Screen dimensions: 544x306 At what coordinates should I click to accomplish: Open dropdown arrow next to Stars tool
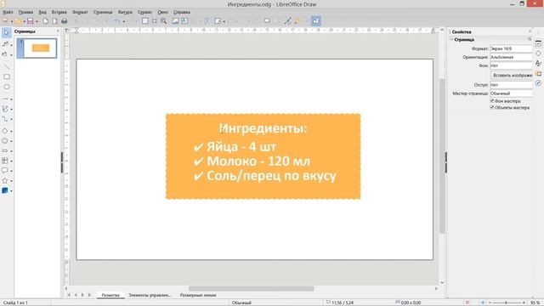11,181
